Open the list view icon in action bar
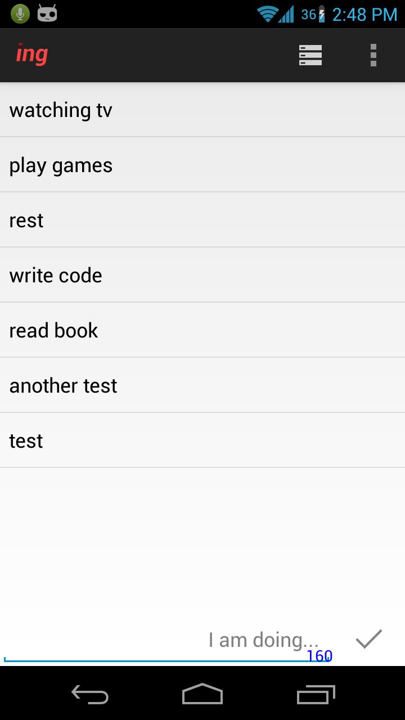Screen dimensions: 405x720 (310, 55)
